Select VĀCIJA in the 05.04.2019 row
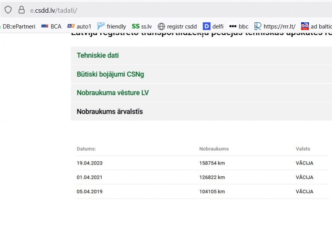Screen dimensions: 332x251 [x=305, y=191]
